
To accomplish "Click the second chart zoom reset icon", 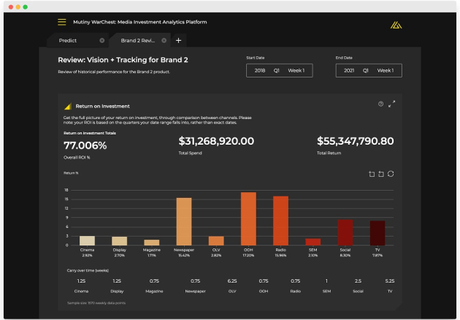I will point(381,174).
